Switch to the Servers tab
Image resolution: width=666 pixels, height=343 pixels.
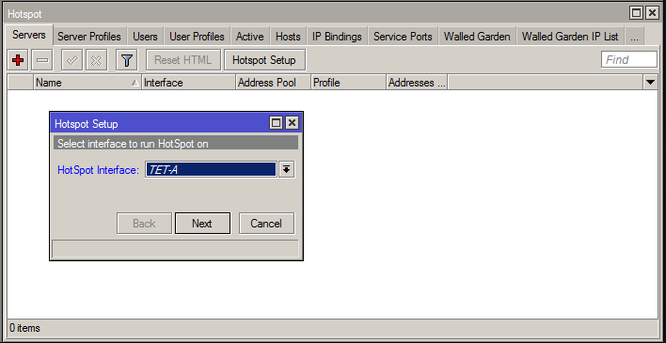[x=29, y=35]
